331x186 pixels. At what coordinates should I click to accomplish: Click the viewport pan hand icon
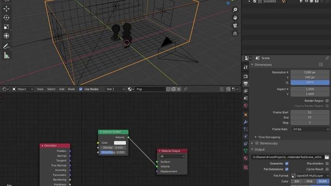(235, 18)
